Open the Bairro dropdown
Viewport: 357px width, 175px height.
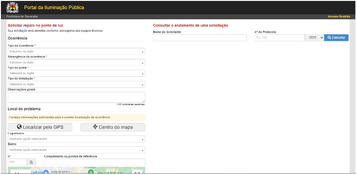(x=76, y=150)
